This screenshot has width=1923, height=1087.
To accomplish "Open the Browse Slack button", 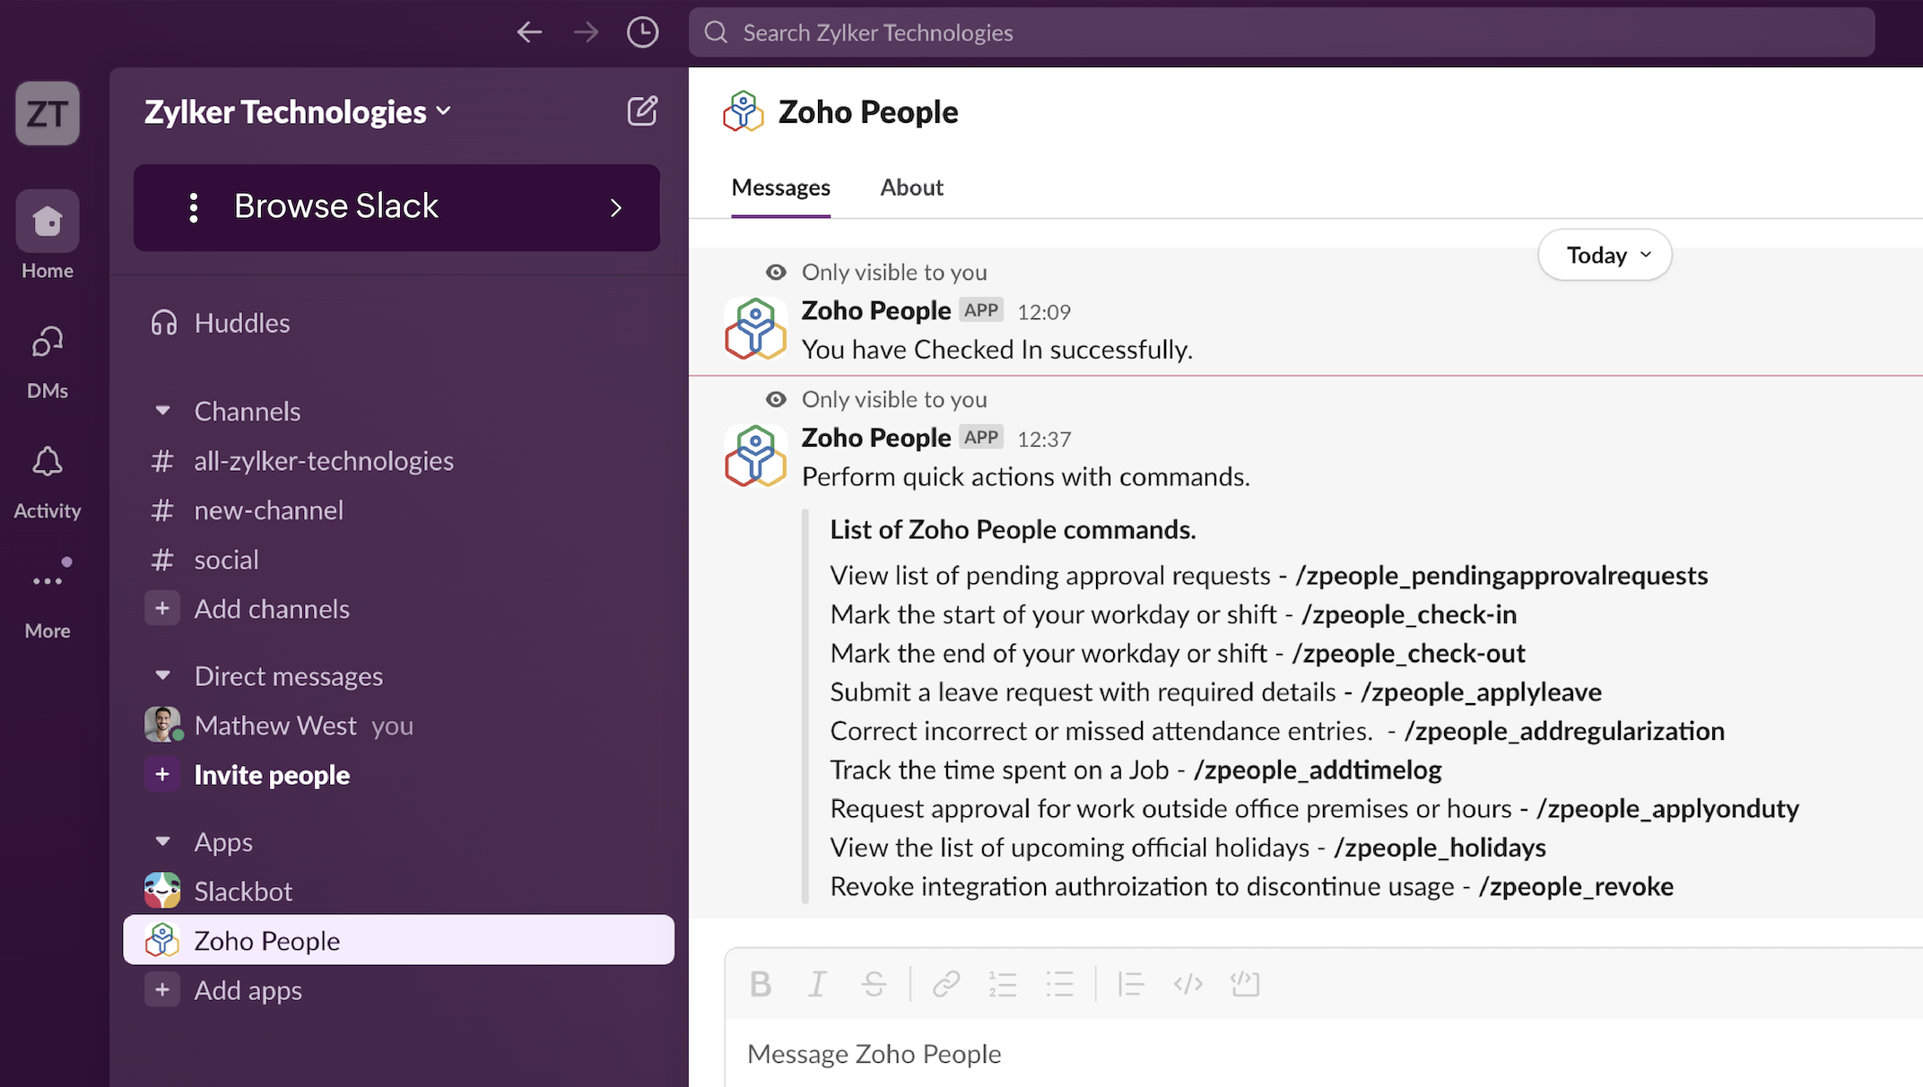I will (x=396, y=207).
